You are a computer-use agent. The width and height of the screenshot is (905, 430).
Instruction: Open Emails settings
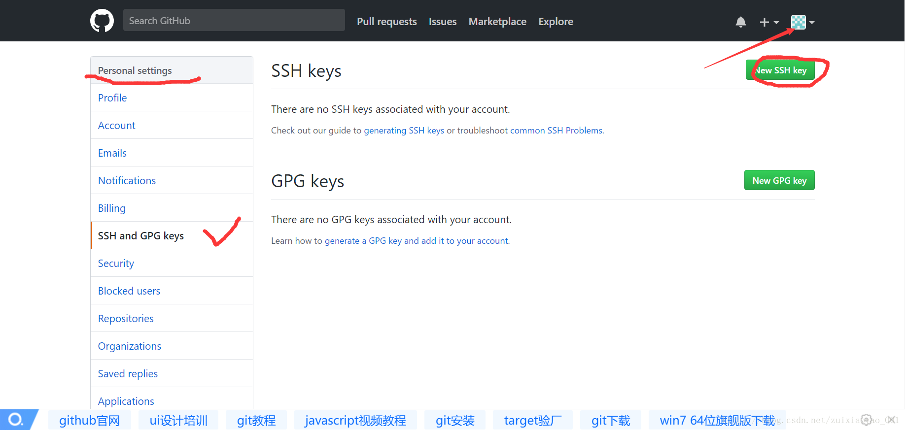point(172,153)
